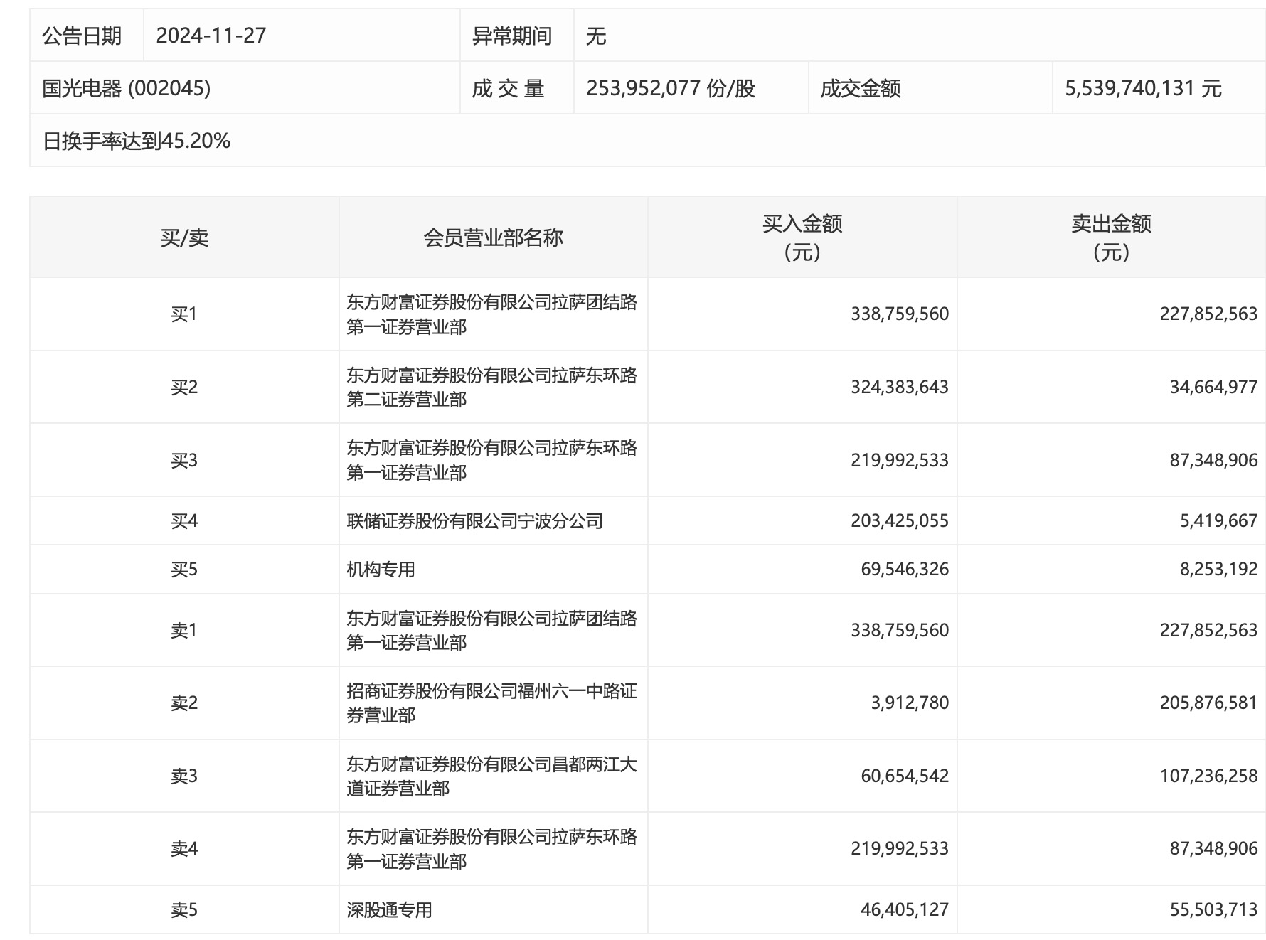Select sell amount 227,852,563 in 卖1 row
Viewport: 1266px width, 940px height.
point(1208,630)
